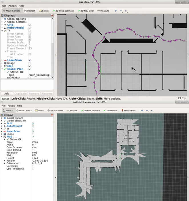189x201 pixels.
Task: Enable TF checkbox in map_view Displays
Action: pos(30,31)
